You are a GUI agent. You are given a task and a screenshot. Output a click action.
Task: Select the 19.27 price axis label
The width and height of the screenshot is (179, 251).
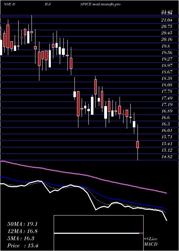coord(167,59)
